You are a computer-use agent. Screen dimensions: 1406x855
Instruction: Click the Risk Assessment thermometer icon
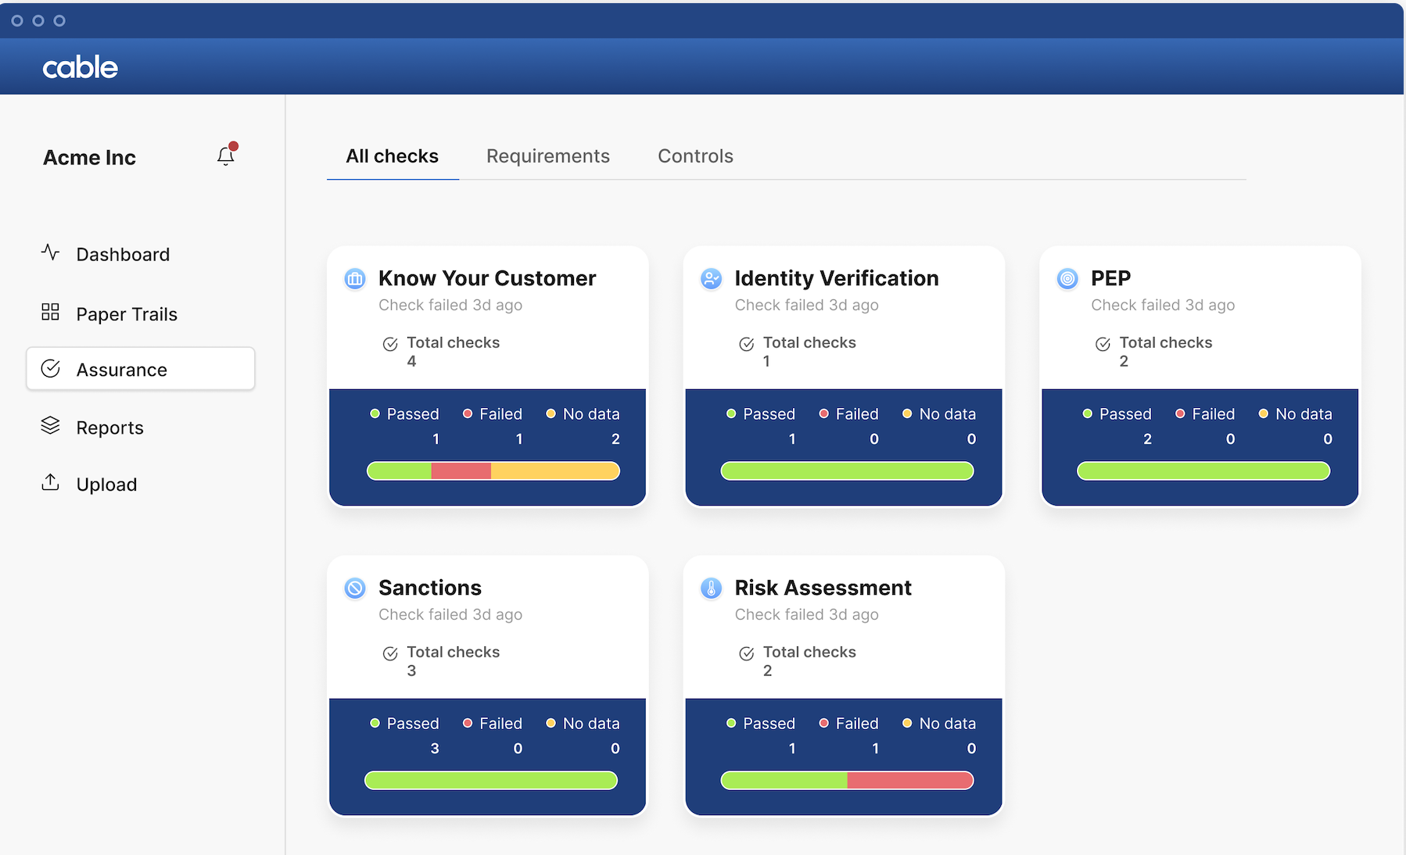[x=711, y=588]
